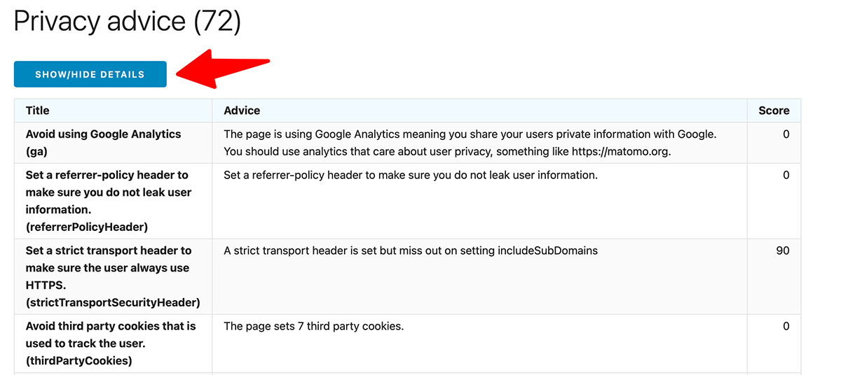
Task: Click the Google Analytics advice text
Action: pyautogui.click(x=470, y=143)
